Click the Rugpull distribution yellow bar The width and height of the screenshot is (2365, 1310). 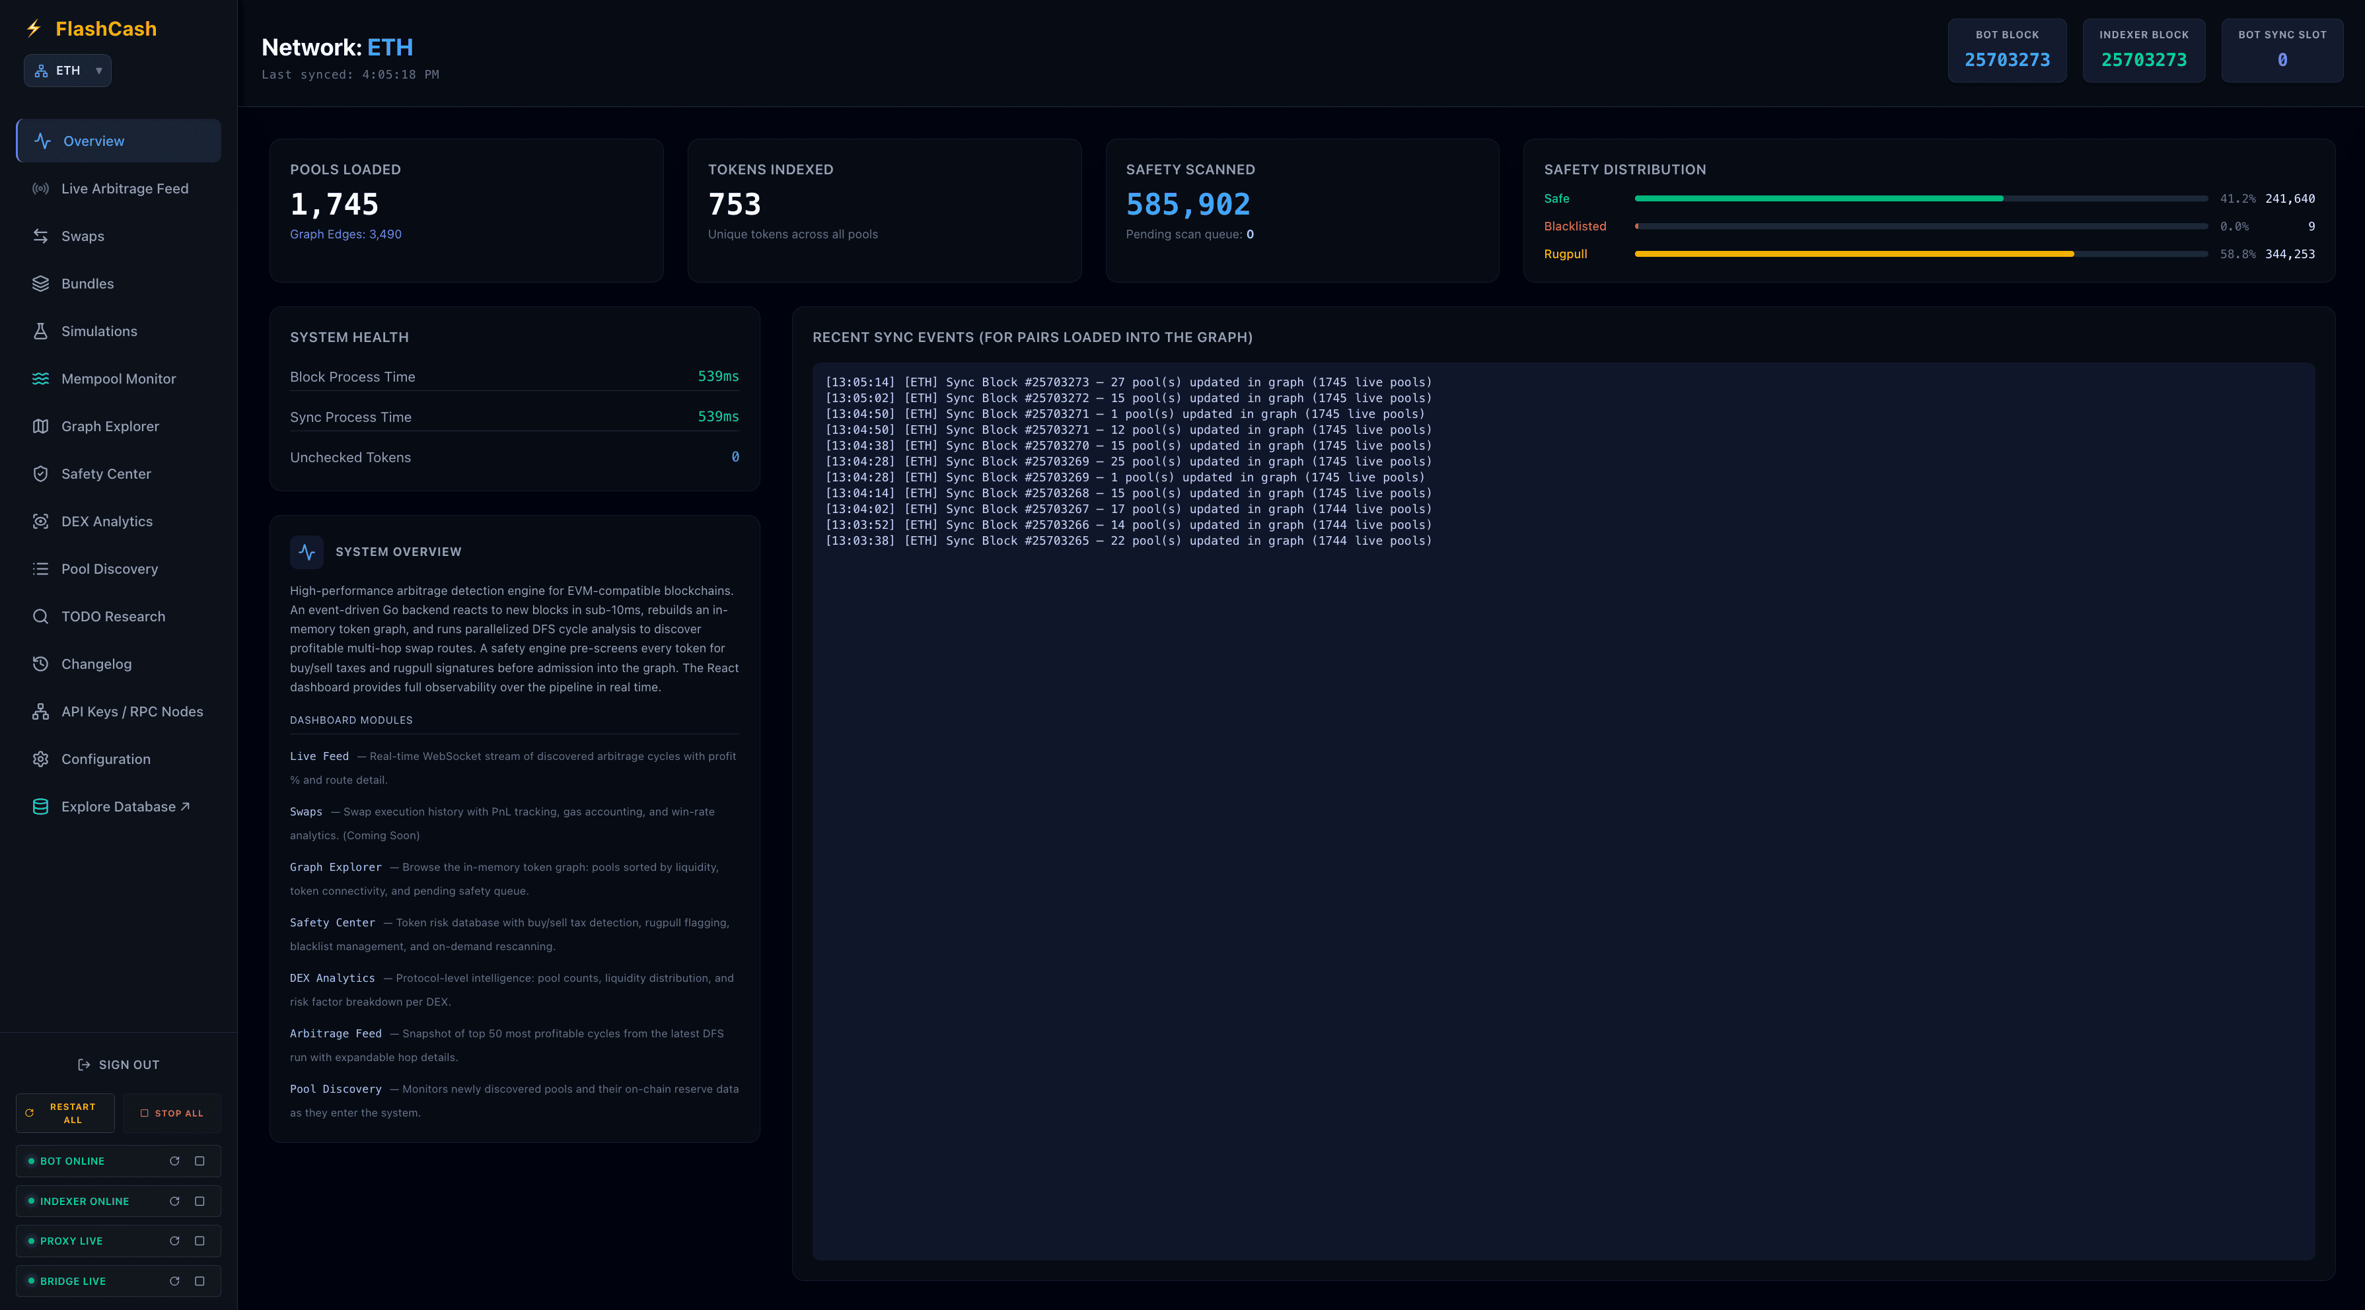(x=1854, y=254)
